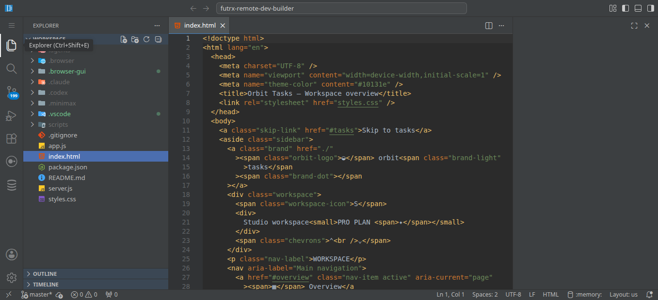Click the :memory: status bar item

pyautogui.click(x=584, y=294)
